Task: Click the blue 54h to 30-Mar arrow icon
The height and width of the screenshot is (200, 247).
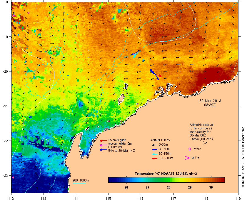Action: tap(103, 150)
